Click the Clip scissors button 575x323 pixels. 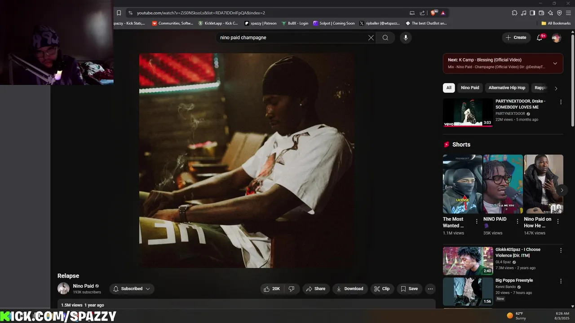pyautogui.click(x=382, y=289)
